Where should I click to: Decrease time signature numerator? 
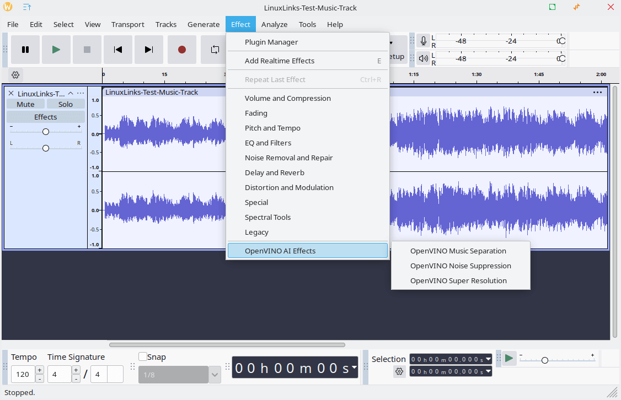point(76,379)
